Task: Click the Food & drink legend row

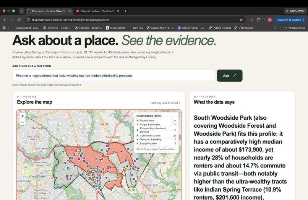Action: point(156,120)
